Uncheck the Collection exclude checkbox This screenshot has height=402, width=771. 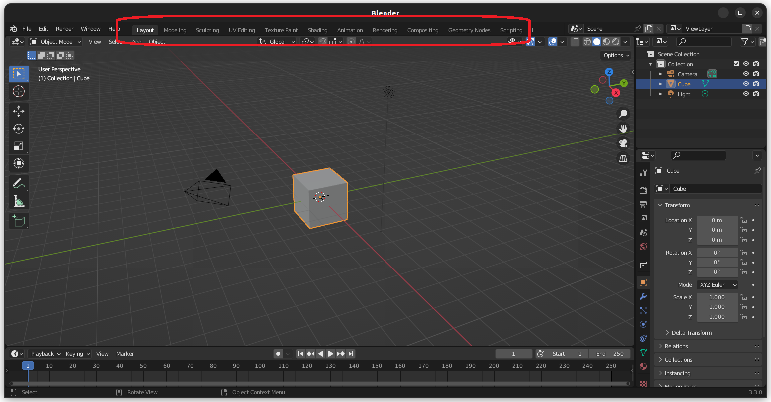tap(736, 64)
